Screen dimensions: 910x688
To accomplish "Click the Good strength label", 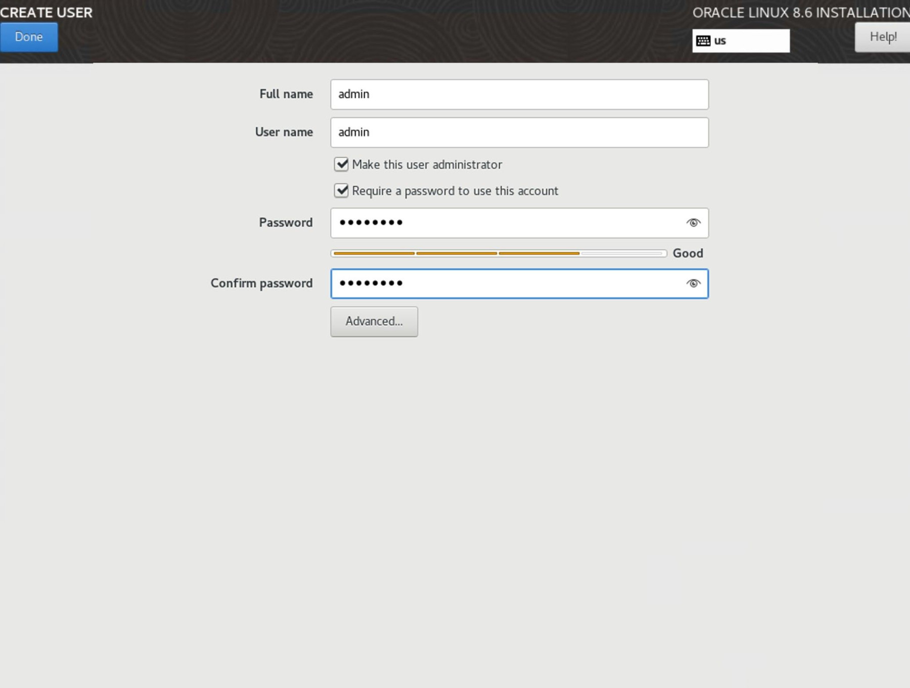I will click(x=688, y=253).
